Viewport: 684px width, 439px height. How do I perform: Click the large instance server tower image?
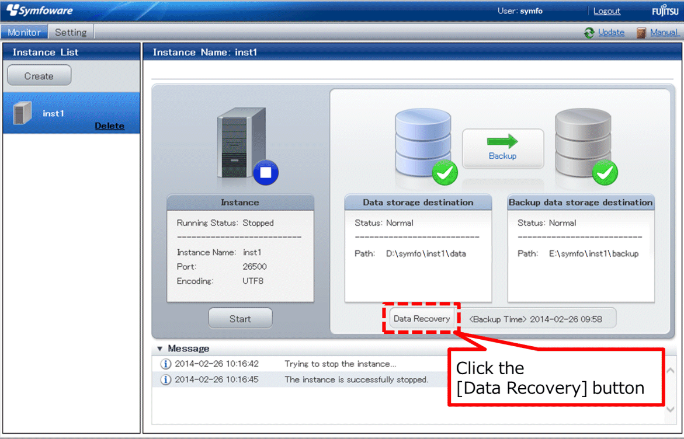tap(241, 142)
